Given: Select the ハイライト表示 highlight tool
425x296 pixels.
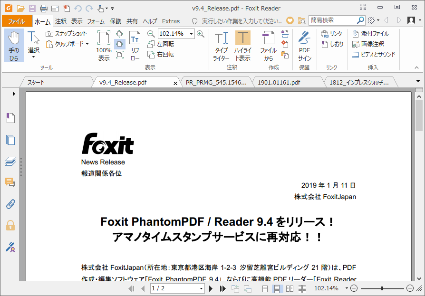Looking at the screenshot, I should pos(242,45).
